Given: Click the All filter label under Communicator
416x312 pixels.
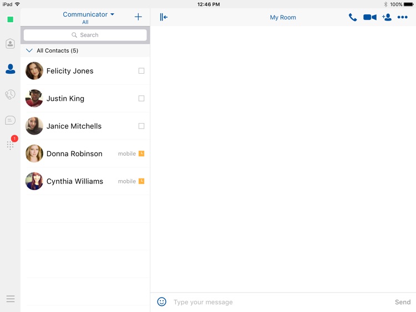Looking at the screenshot, I should [x=85, y=22].
